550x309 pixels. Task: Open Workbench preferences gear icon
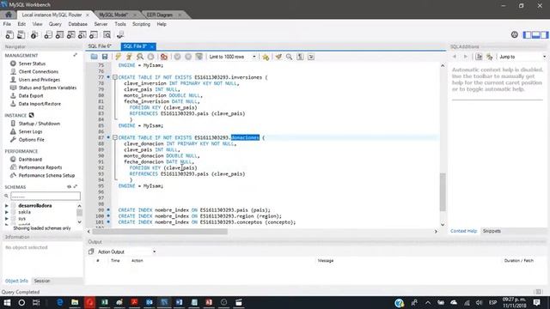click(x=514, y=34)
